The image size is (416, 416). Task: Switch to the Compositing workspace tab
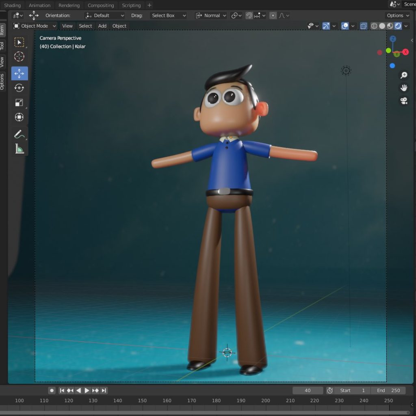pos(101,5)
